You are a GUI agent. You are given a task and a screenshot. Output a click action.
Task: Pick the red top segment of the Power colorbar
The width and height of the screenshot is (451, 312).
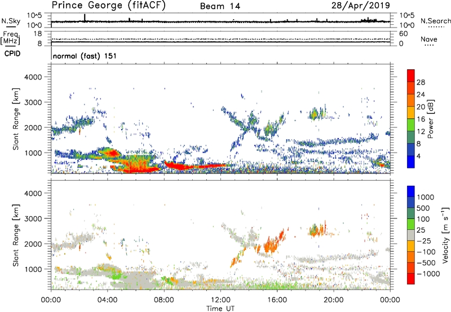click(411, 75)
